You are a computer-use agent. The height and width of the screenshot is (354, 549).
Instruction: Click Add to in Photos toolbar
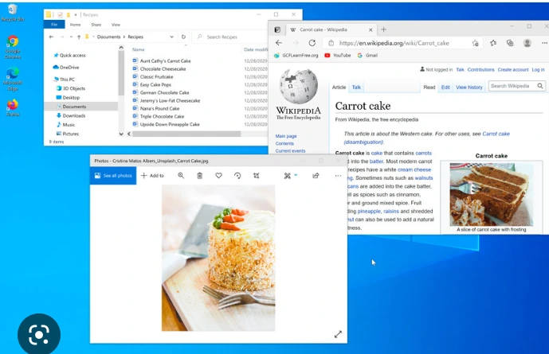pyautogui.click(x=153, y=176)
